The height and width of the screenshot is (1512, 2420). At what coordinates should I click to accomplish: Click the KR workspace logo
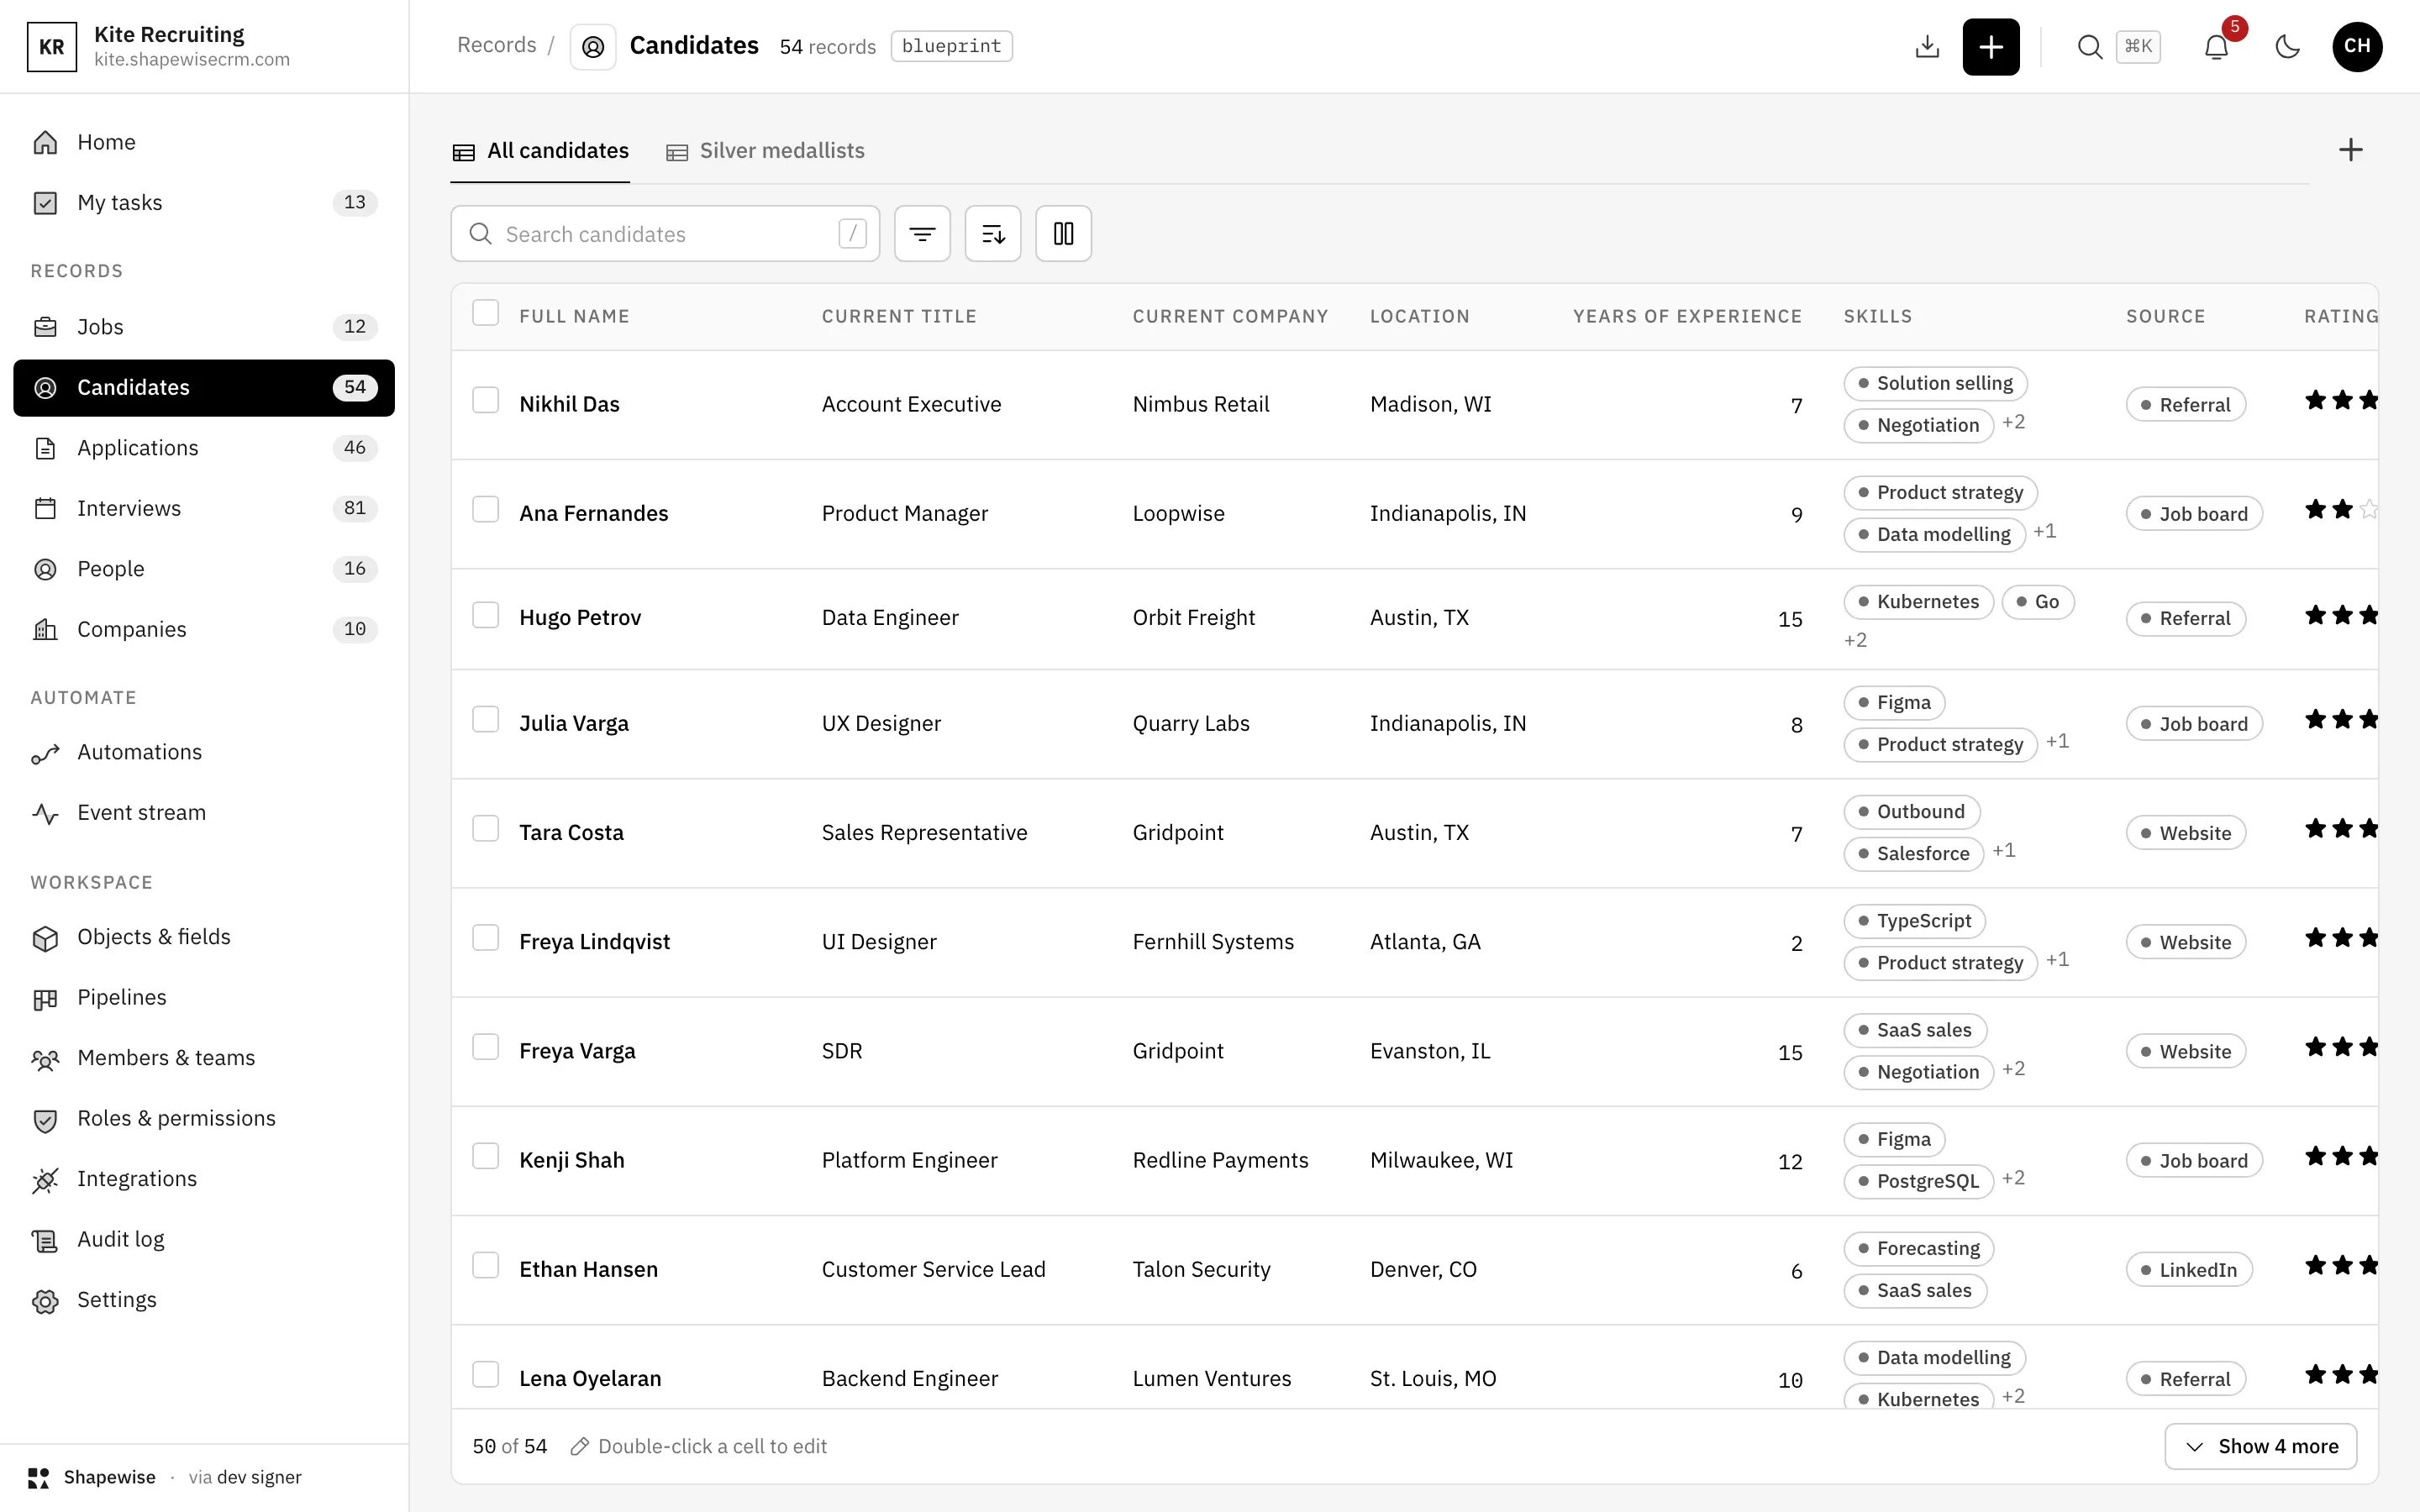[51, 47]
